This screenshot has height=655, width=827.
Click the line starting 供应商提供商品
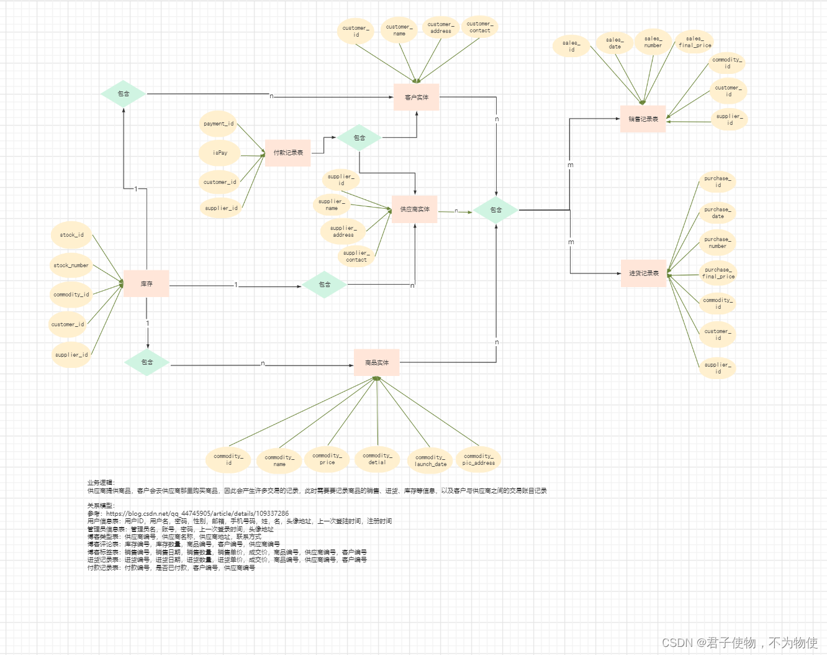[317, 490]
